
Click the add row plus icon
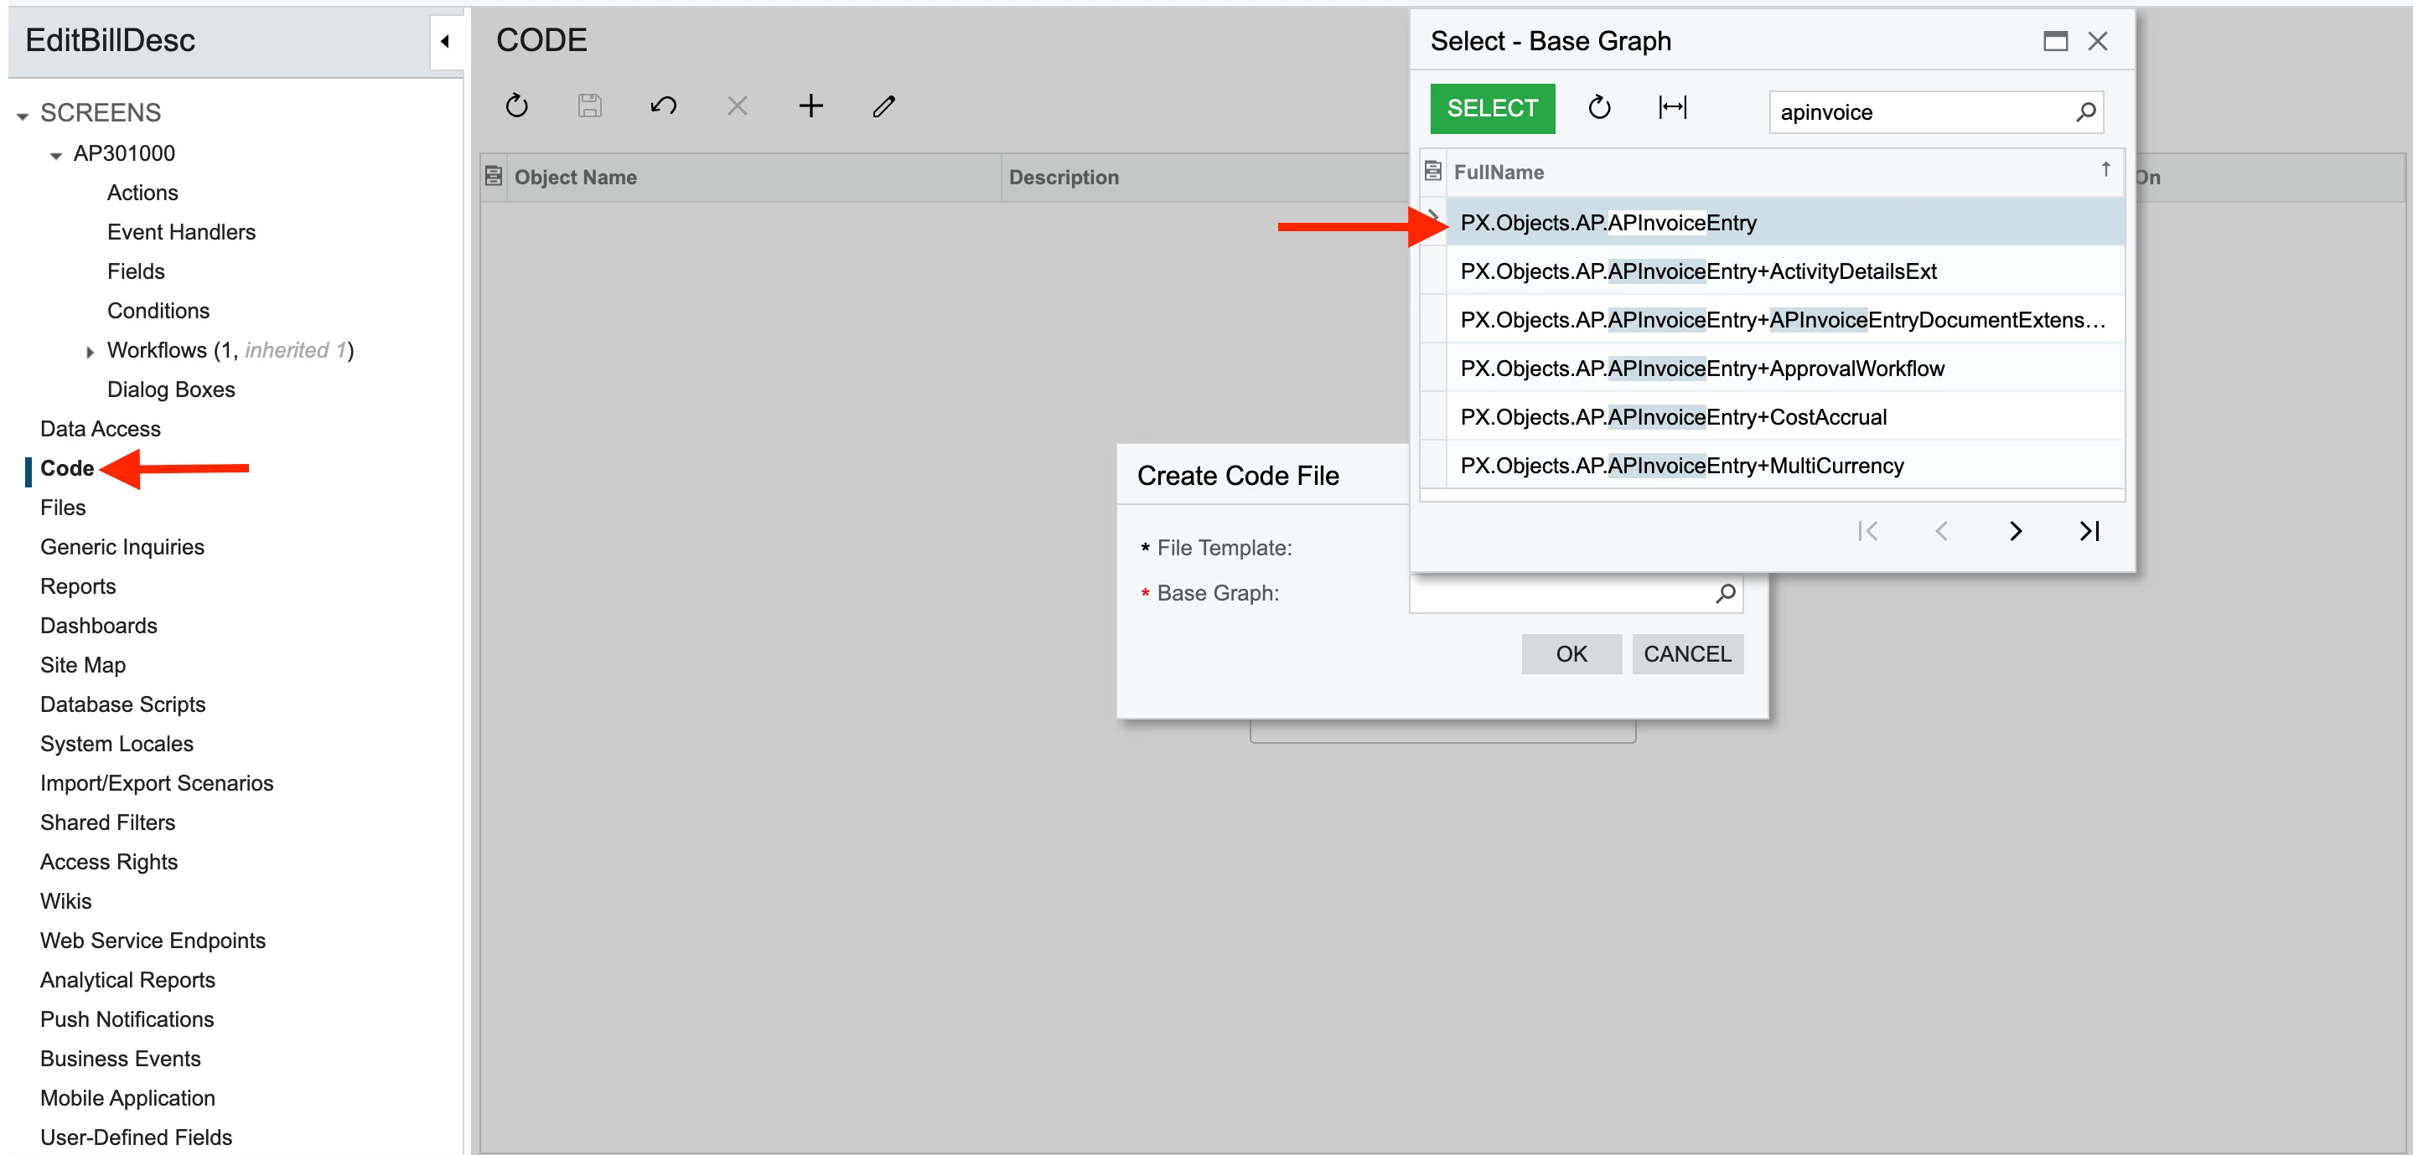[810, 106]
